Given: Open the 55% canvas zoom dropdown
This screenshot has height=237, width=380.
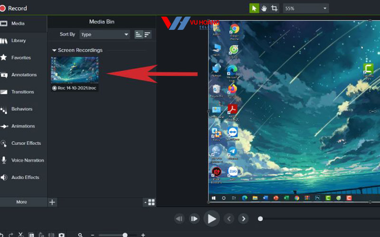Looking at the screenshot, I should 306,9.
